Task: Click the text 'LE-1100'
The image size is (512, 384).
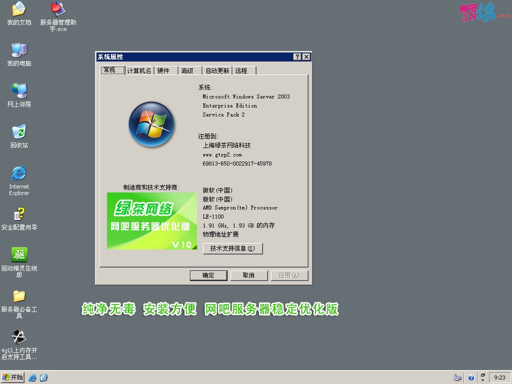Action: (x=213, y=216)
